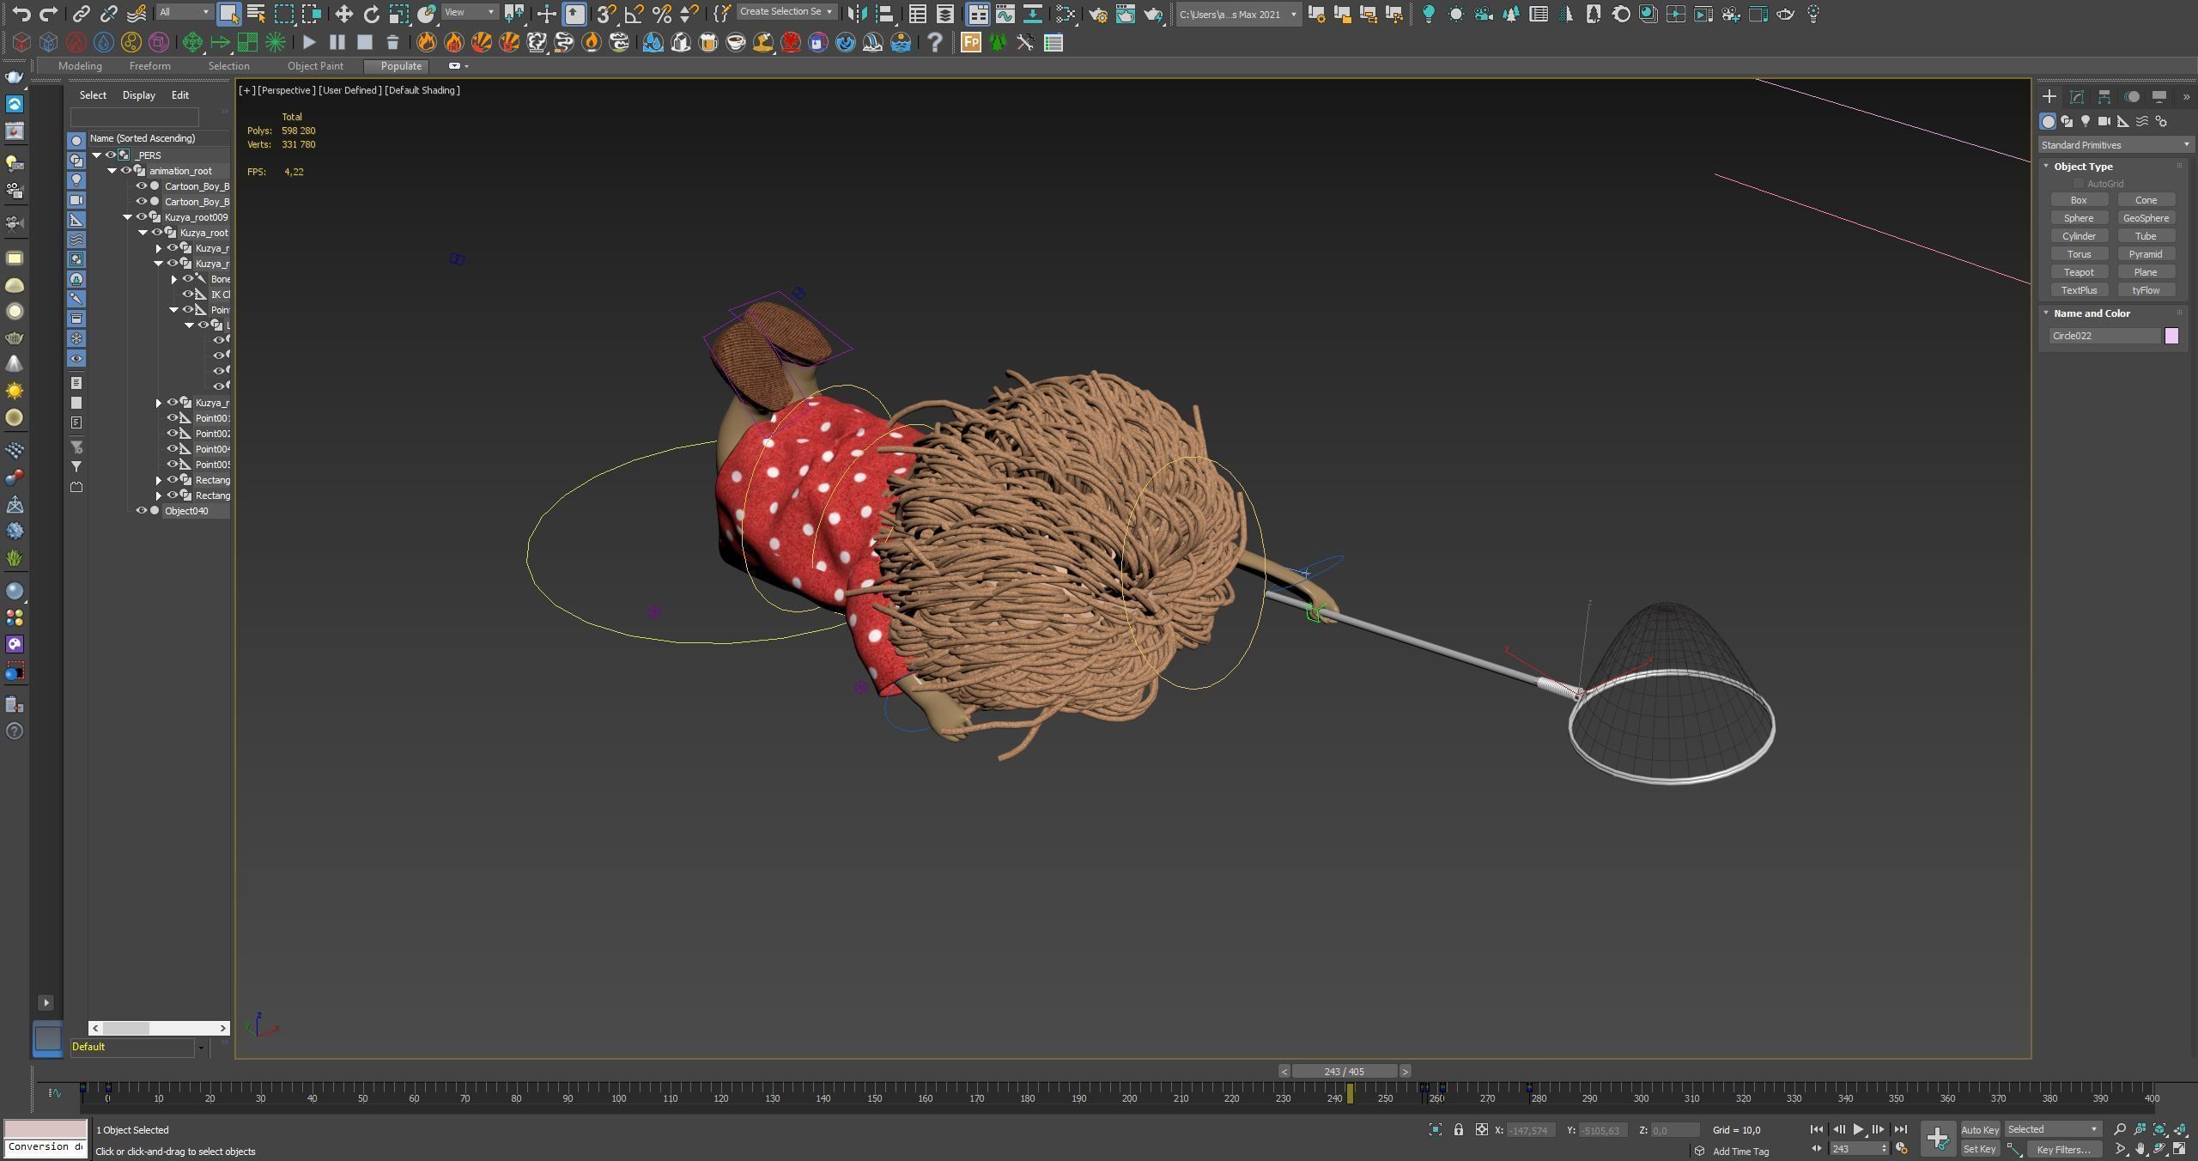Open Select by Name dialog icon

coord(256,14)
